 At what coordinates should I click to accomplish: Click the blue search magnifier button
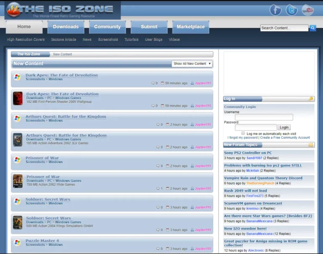tap(313, 28)
